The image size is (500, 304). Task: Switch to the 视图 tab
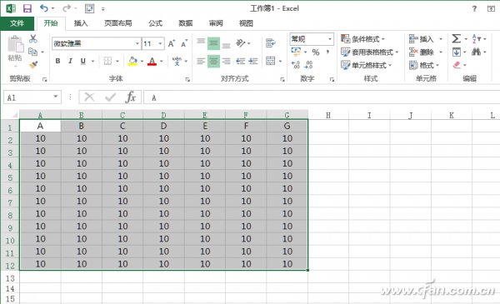[x=246, y=23]
